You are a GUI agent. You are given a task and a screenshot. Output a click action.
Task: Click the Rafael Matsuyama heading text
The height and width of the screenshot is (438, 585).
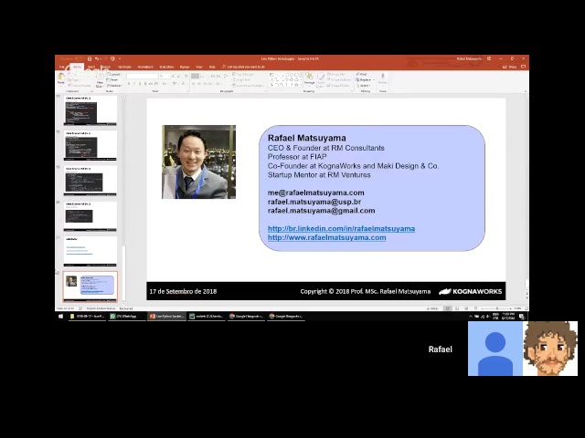coord(307,138)
